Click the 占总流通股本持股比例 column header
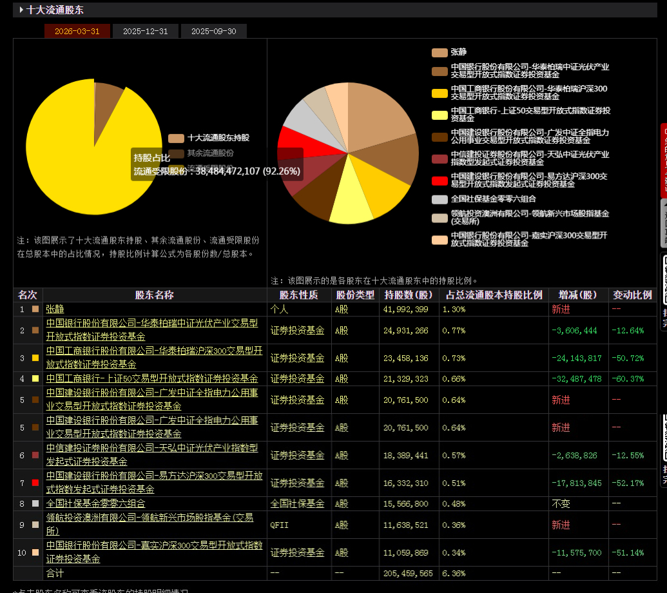Image resolution: width=667 pixels, height=593 pixels. (494, 295)
